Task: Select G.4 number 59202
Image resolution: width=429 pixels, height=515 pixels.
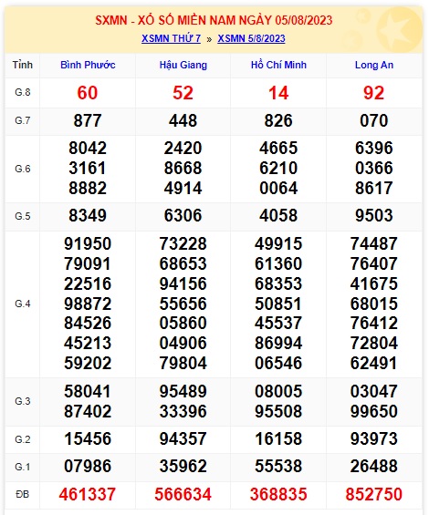Action: click(88, 364)
